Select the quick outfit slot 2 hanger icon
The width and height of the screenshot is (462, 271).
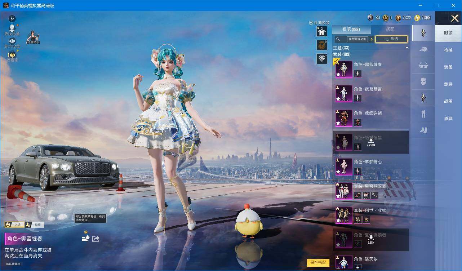click(x=321, y=32)
